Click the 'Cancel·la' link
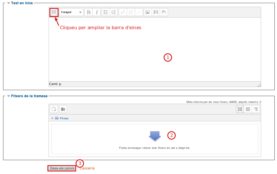This screenshot has width=277, height=174. (87, 168)
